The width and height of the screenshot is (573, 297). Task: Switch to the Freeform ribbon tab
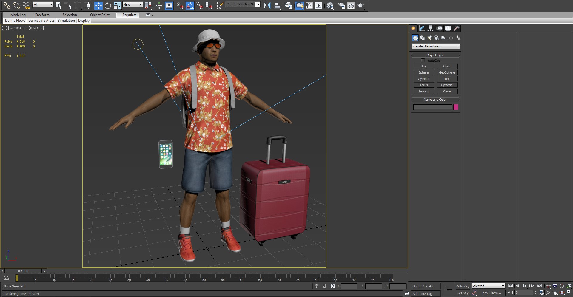point(42,15)
